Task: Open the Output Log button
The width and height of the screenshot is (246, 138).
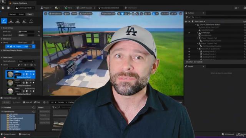Action: (x=24, y=134)
